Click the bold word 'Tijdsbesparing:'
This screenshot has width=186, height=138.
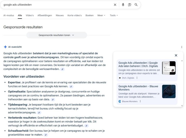point(18,104)
